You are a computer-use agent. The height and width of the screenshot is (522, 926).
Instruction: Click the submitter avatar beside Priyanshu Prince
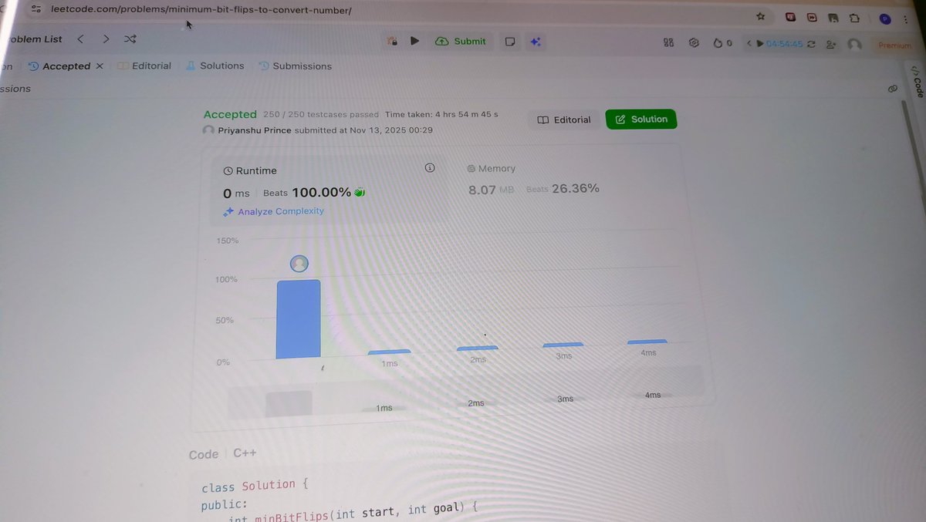tap(208, 130)
